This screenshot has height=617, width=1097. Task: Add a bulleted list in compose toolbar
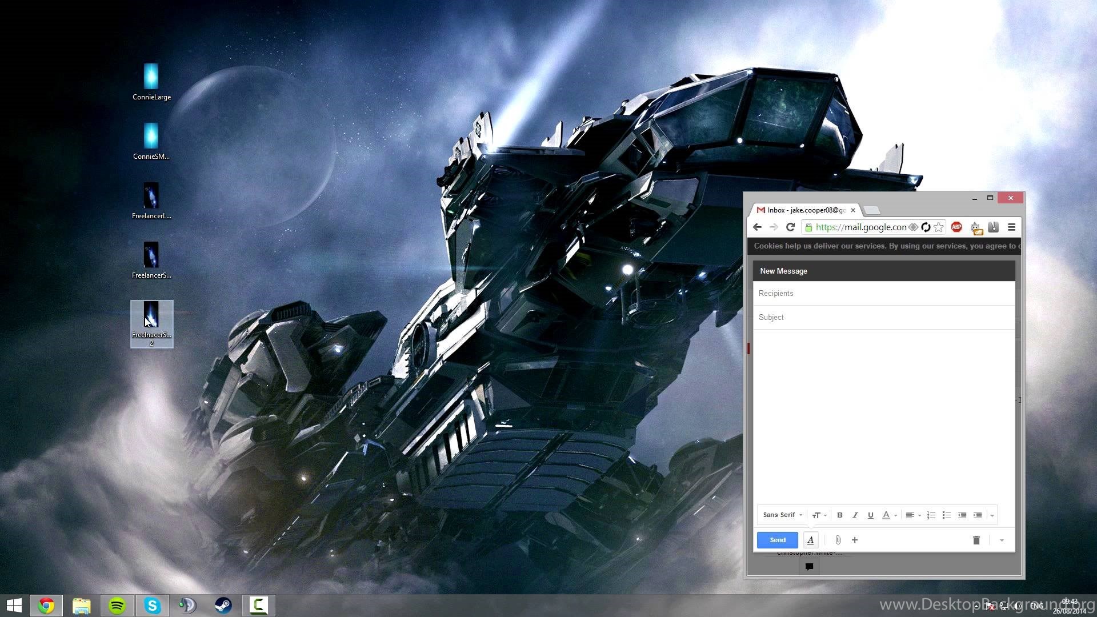946,515
